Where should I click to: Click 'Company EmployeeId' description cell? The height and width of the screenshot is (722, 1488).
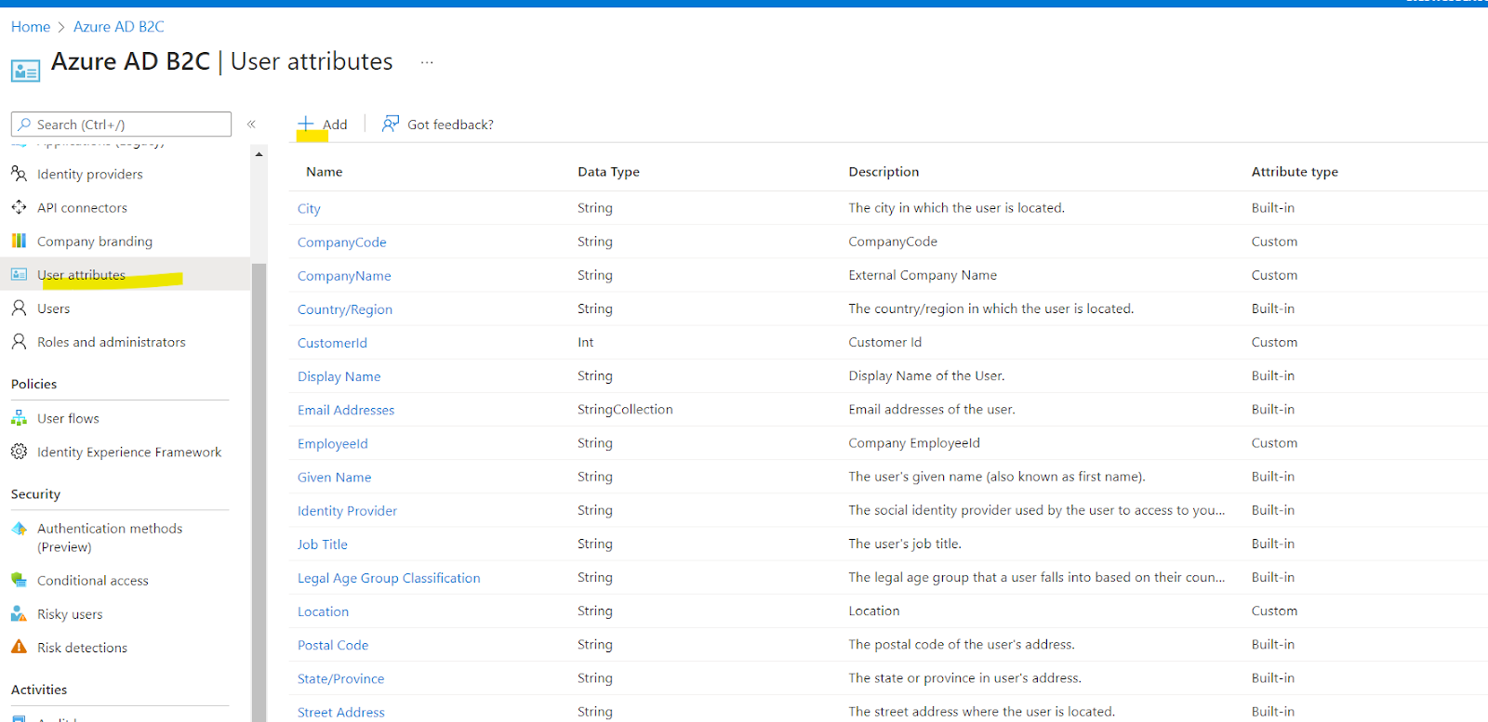914,443
